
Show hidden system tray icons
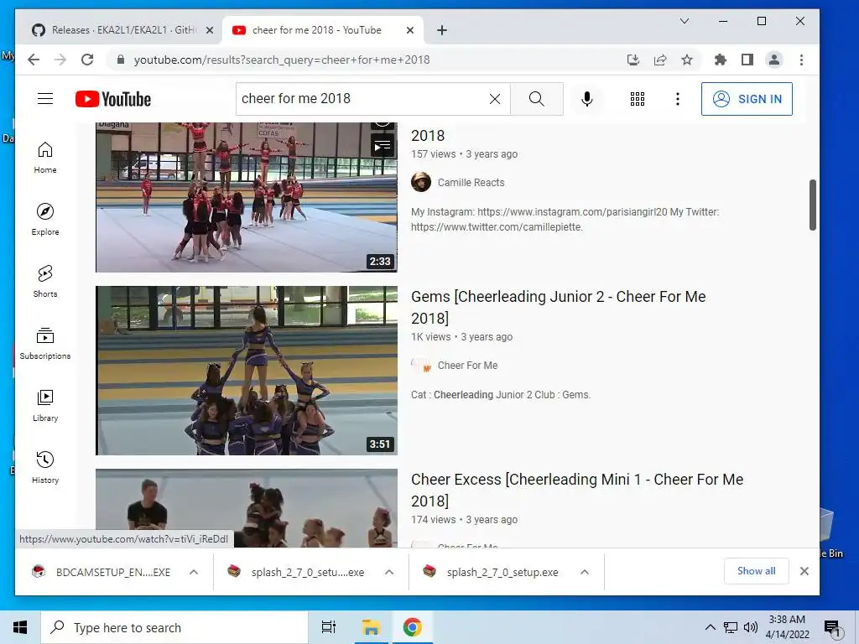click(x=710, y=627)
